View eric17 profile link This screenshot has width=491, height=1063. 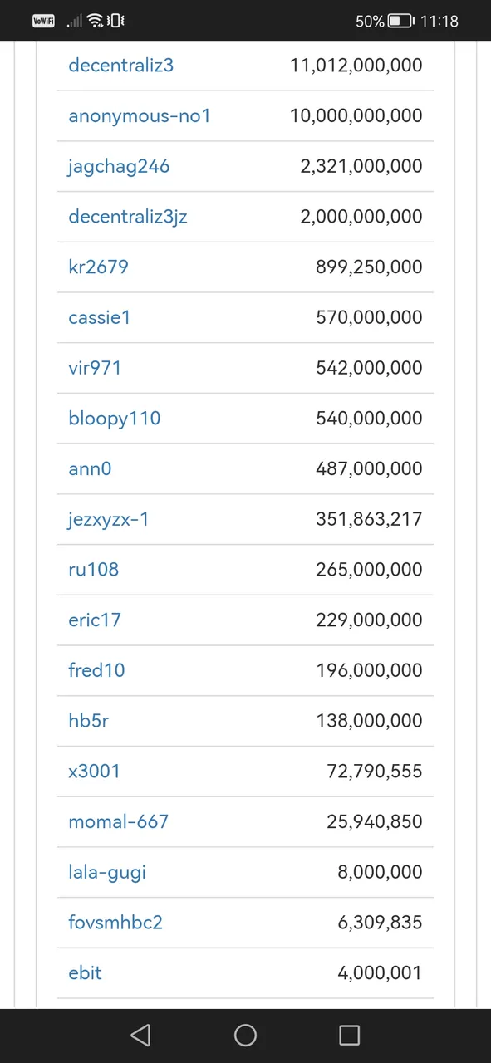point(95,620)
